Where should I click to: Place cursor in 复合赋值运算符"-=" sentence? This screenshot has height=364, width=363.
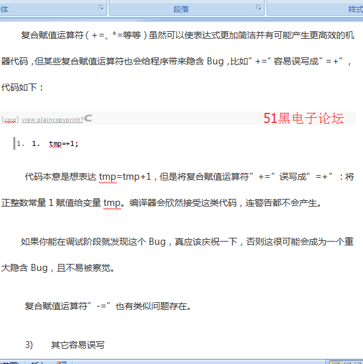click(x=108, y=306)
